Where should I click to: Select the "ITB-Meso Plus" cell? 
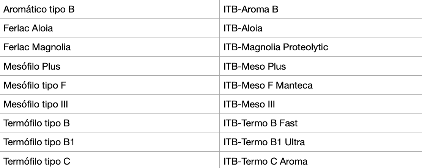[255, 67]
